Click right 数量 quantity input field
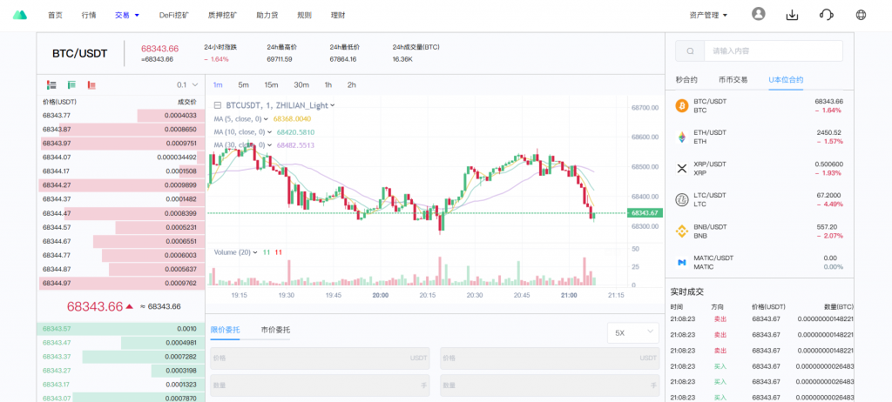This screenshot has width=892, height=402. point(550,385)
